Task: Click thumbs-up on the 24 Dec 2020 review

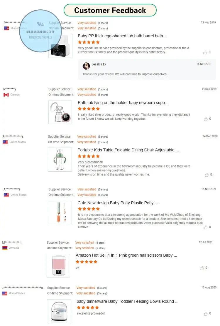Action: (x=207, y=175)
